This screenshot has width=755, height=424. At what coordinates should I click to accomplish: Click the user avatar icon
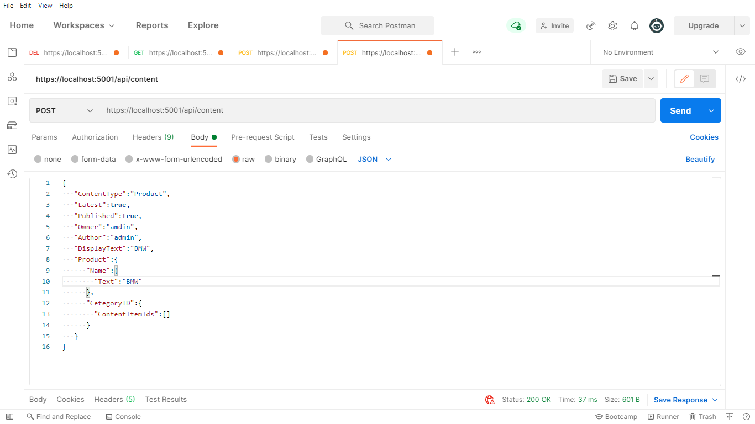pos(657,25)
